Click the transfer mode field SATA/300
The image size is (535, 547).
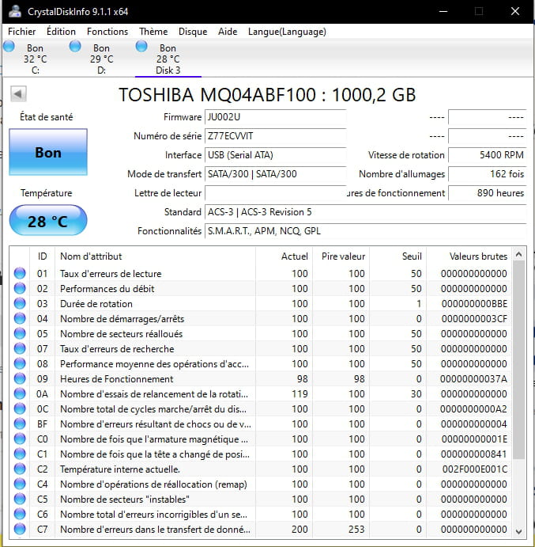[276, 173]
